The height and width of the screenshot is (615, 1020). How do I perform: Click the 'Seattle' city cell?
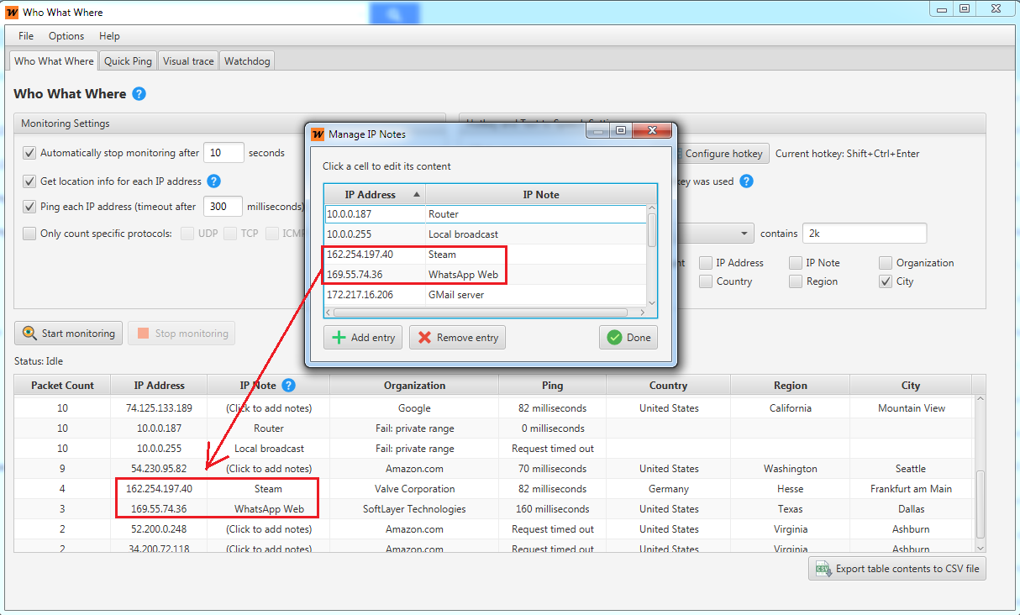coord(912,469)
